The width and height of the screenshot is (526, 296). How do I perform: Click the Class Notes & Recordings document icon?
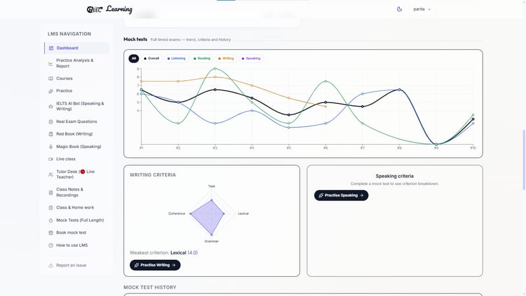click(51, 193)
